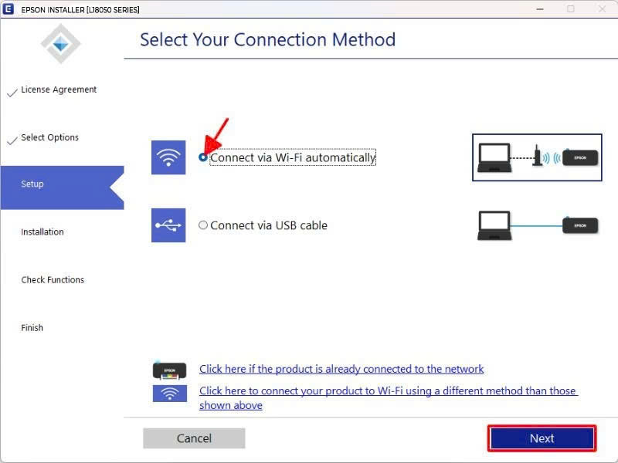Click the blue Wi-Fi connection icon
The height and width of the screenshot is (463, 618).
click(x=168, y=157)
